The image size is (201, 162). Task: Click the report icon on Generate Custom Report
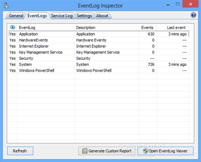coord(85,151)
